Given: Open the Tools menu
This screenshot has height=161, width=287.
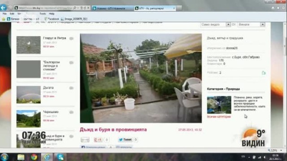Looking at the screenshot, I should pyautogui.click(x=43, y=14).
